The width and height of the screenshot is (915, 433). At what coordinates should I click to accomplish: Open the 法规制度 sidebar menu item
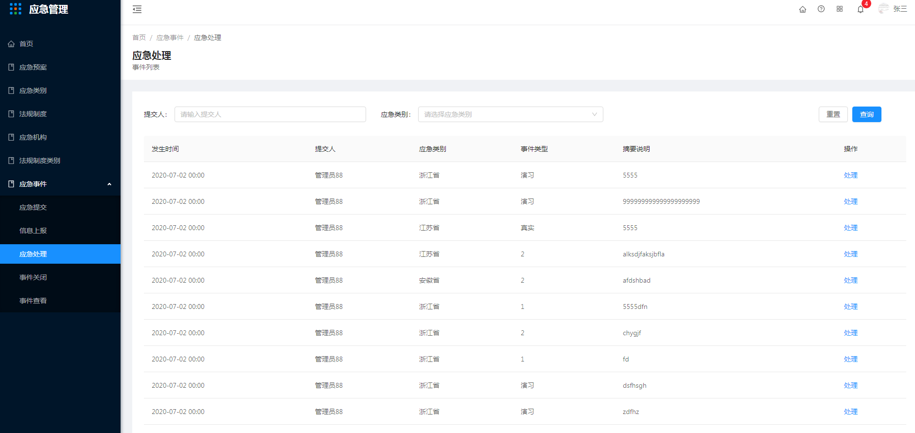60,114
